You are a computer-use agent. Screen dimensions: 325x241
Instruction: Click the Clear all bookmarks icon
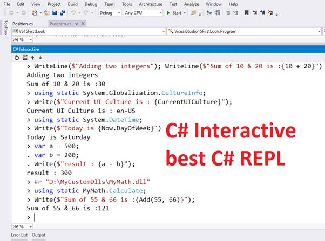270,13
